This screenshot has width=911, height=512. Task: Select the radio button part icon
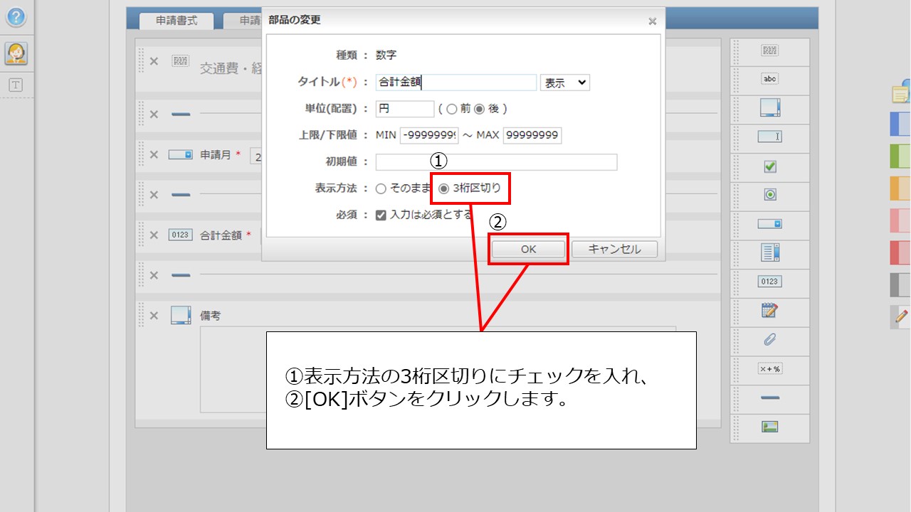(769, 196)
